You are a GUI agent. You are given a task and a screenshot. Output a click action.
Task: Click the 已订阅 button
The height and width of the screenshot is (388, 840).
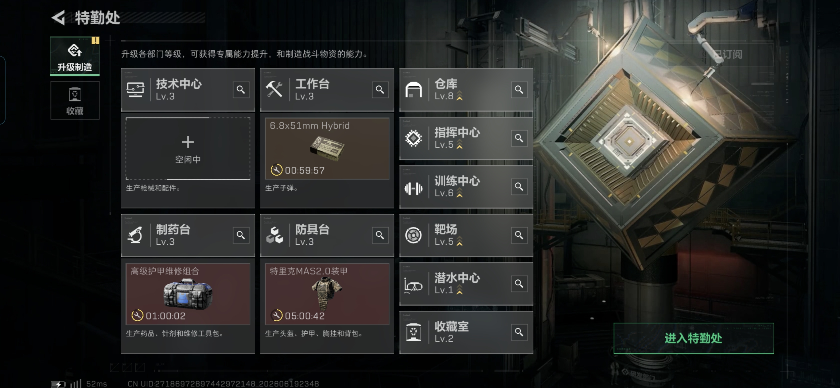[x=721, y=54]
